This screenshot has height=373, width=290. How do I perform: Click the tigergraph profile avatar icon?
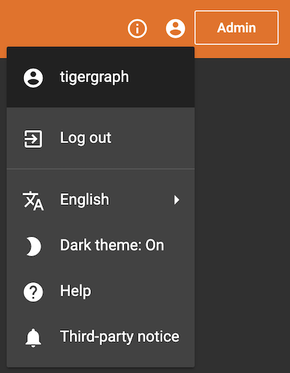tap(33, 78)
